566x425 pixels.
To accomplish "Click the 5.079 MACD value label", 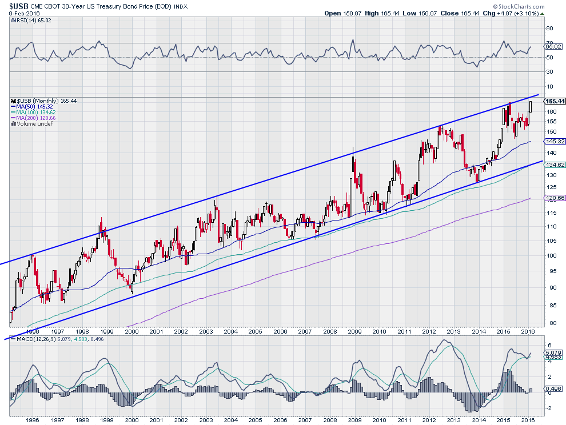I will point(553,353).
